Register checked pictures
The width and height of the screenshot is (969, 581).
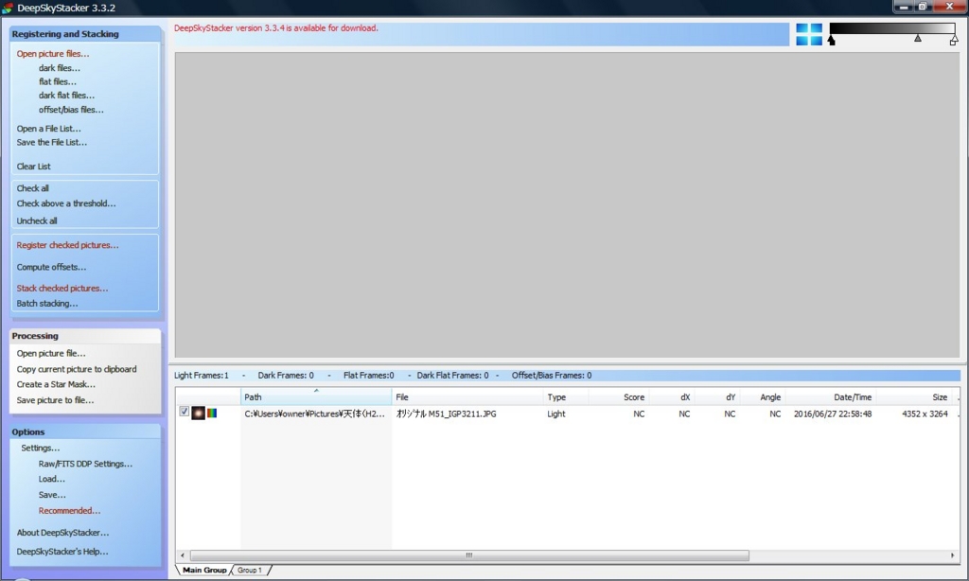click(x=67, y=245)
